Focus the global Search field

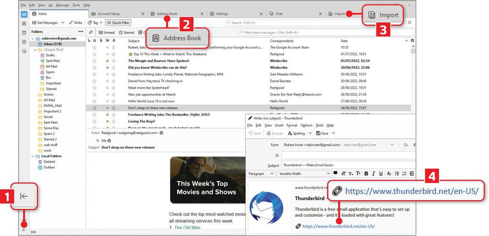pyautogui.click(x=293, y=23)
